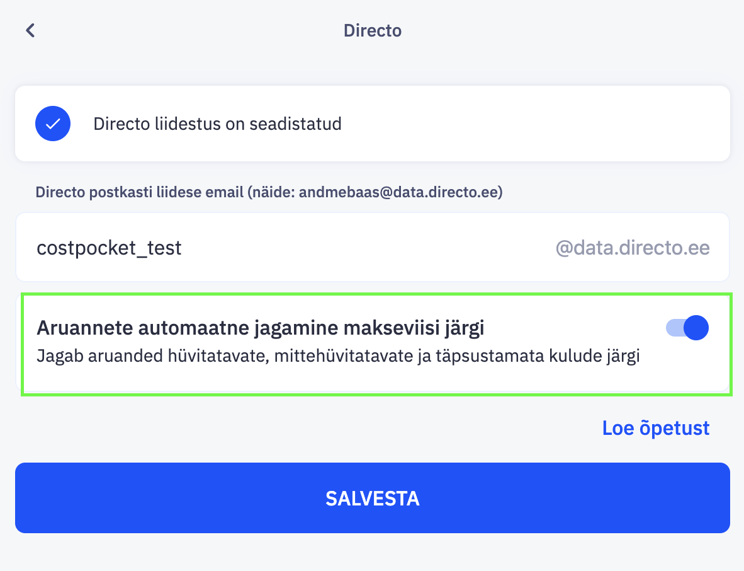Viewport: 744px width, 571px height.
Task: Click empty space in the email field after 'costpocket_test'
Action: coord(365,248)
